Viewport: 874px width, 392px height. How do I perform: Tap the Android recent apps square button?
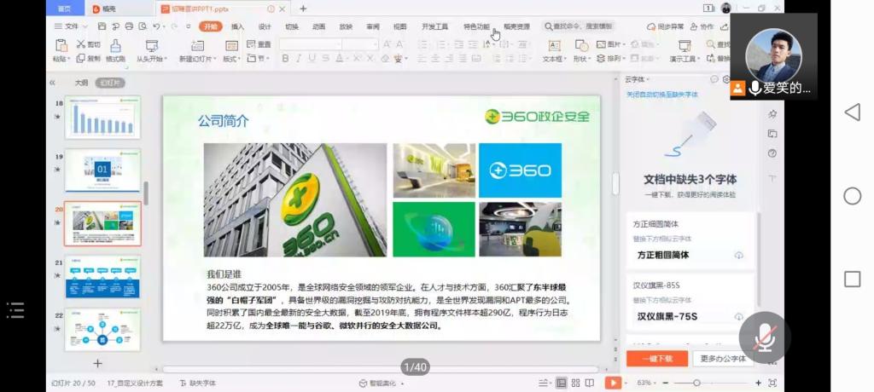pos(853,279)
